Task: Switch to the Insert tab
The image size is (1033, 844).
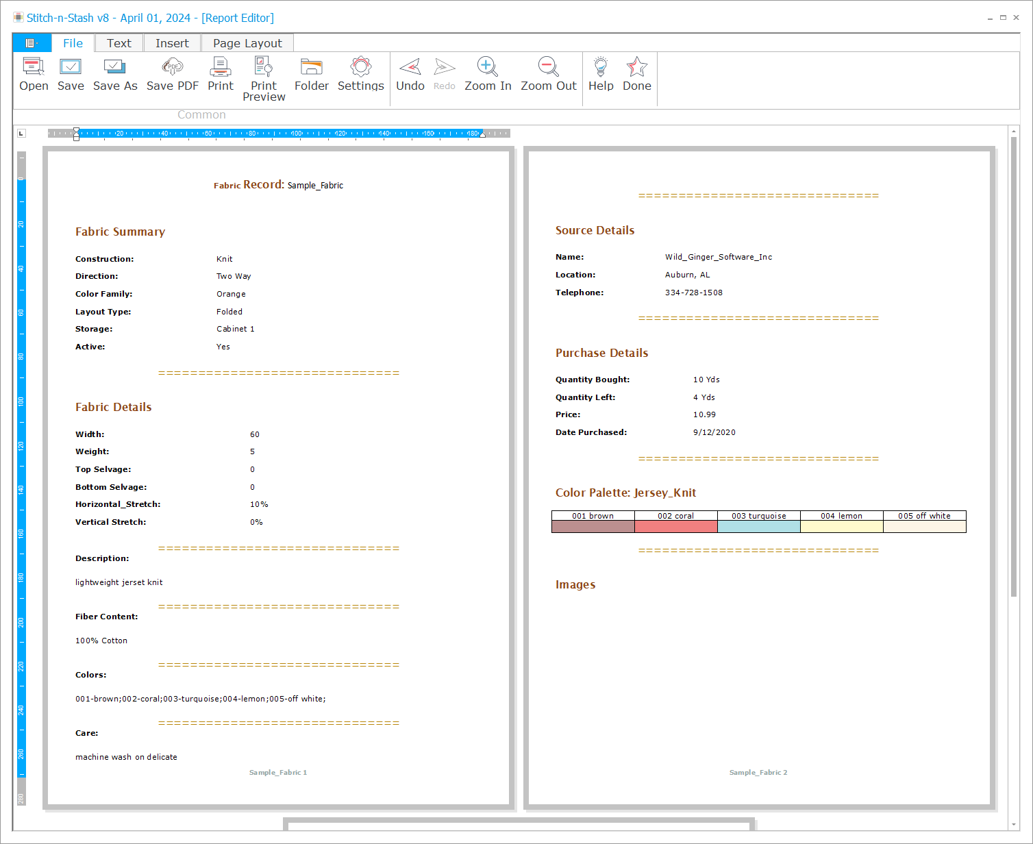Action: pos(172,43)
